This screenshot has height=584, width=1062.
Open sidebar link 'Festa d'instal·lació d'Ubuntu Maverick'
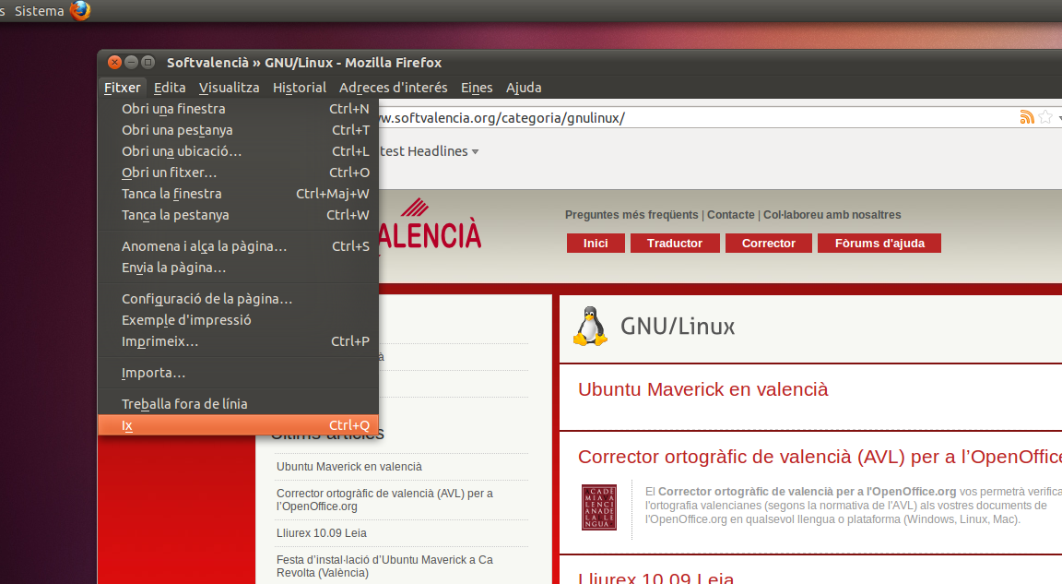(x=384, y=566)
